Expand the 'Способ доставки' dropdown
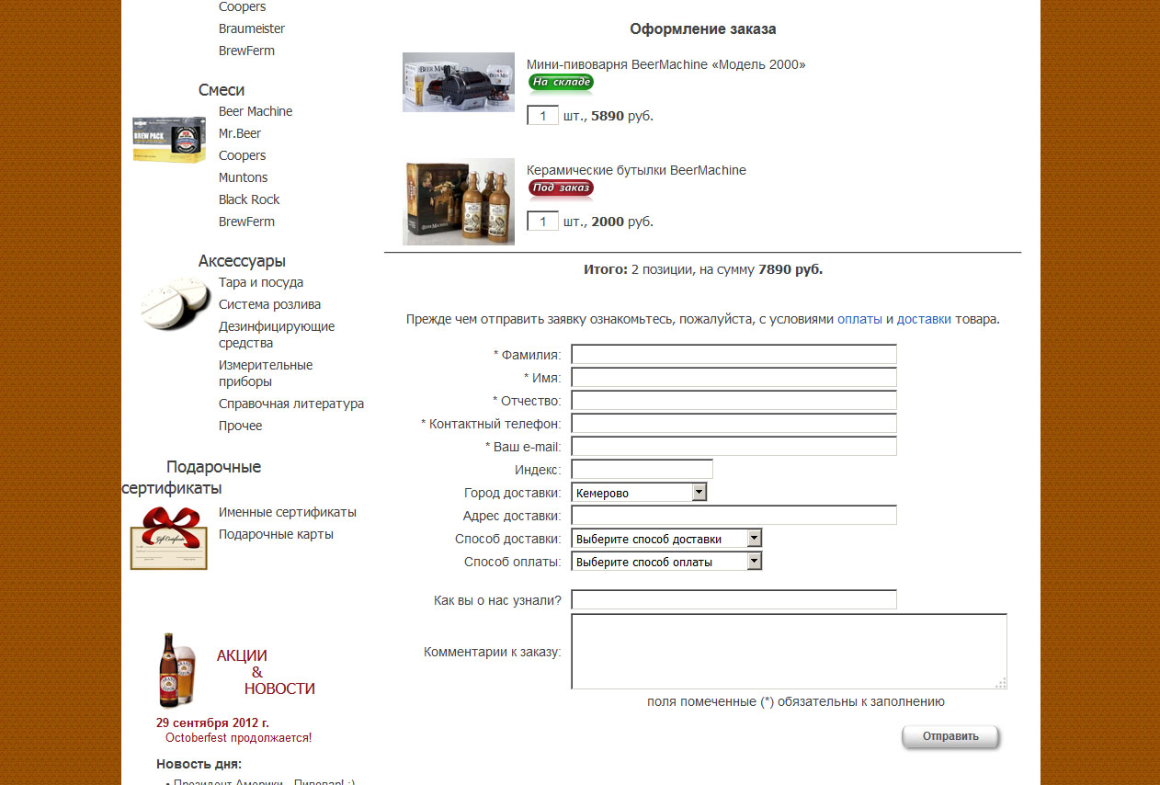This screenshot has width=1160, height=785. [666, 539]
